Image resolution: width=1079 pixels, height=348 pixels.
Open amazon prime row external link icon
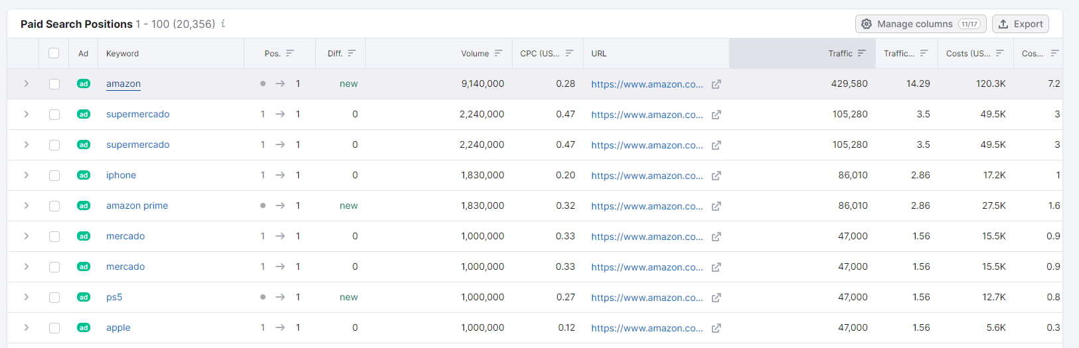point(716,206)
